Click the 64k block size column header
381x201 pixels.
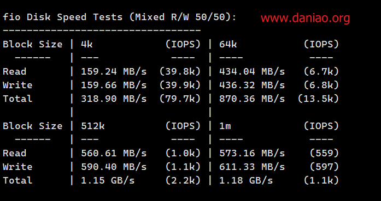[228, 44]
